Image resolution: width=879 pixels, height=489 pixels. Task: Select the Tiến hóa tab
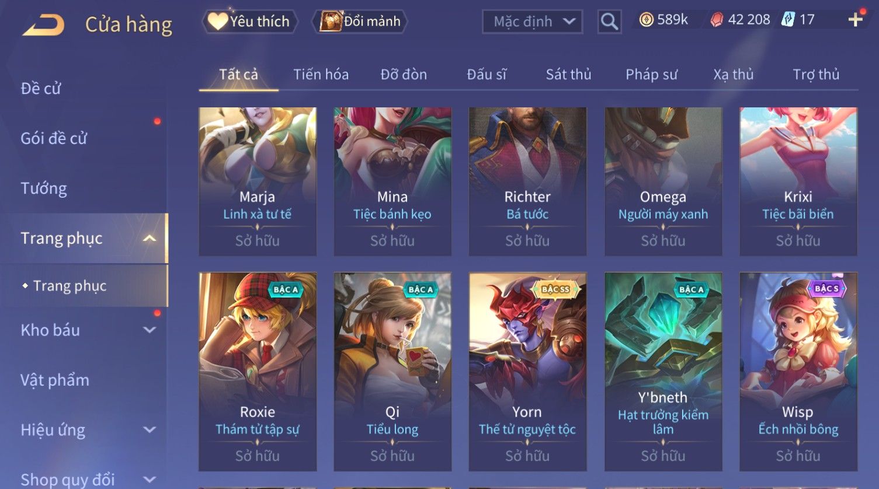[321, 75]
